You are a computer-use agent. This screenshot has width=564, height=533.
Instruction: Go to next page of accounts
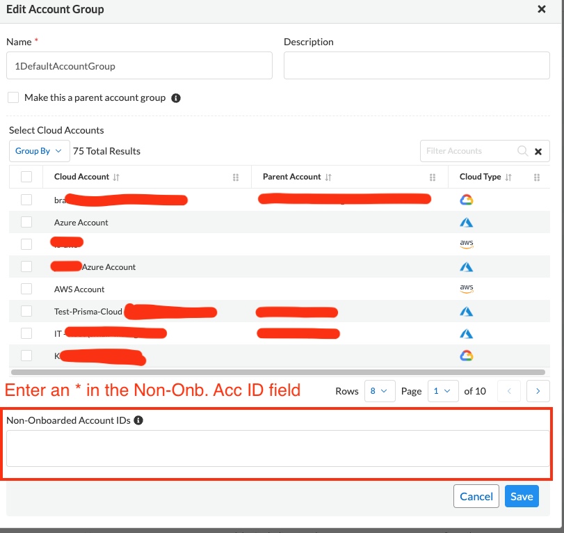[x=538, y=391]
